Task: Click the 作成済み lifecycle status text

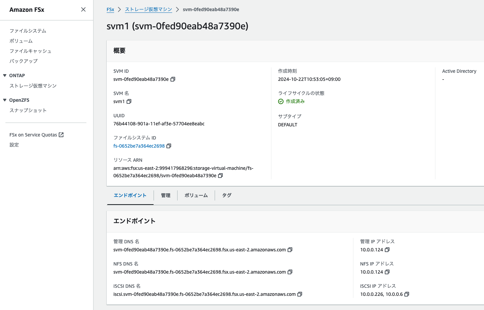Action: click(x=295, y=101)
